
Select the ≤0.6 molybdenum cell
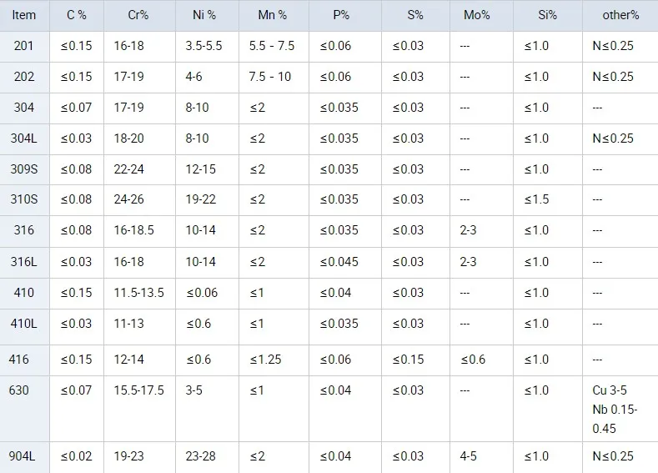tap(474, 360)
